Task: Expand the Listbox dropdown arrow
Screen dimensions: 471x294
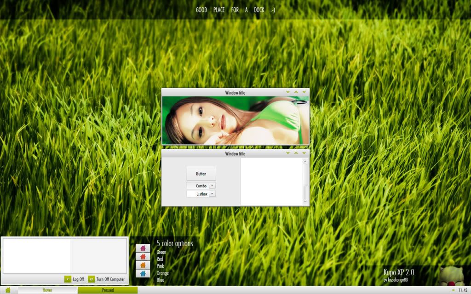Action: point(212,194)
